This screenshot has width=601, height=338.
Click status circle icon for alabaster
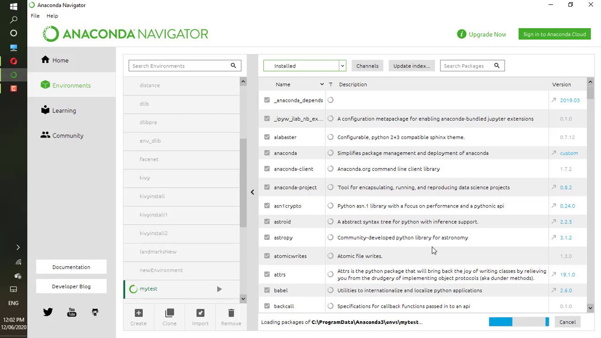pos(331,137)
